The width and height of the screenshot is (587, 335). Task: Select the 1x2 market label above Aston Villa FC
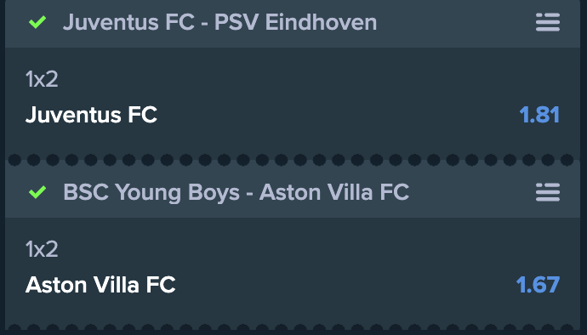pos(42,249)
